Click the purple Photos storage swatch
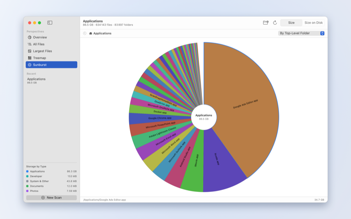The width and height of the screenshot is (351, 219). [27, 191]
